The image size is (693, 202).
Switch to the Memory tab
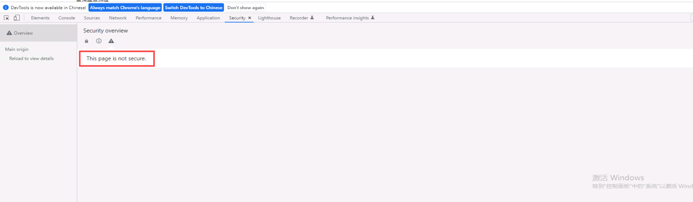click(x=179, y=18)
